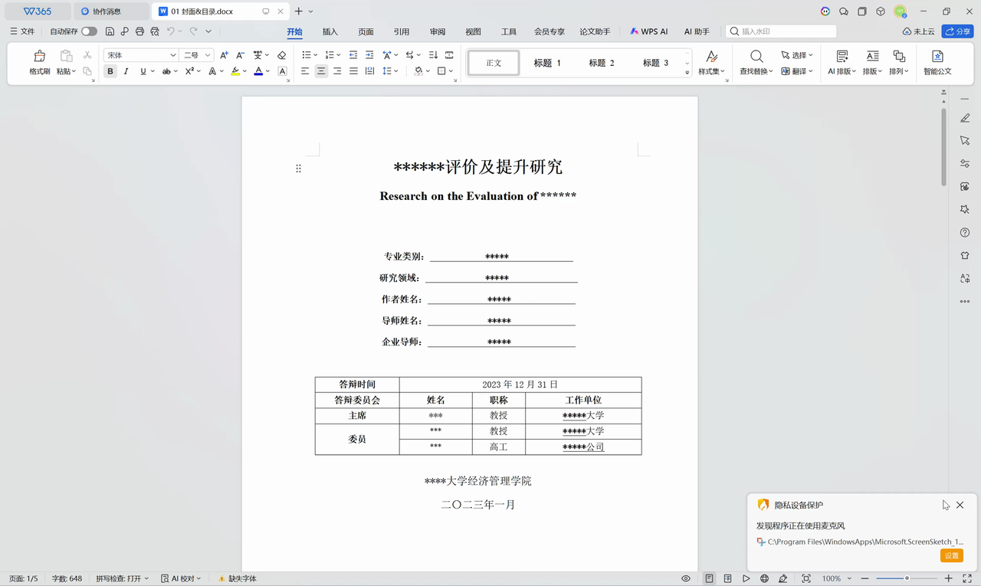The image size is (981, 586).
Task: Click the Format Painter (格式刷) icon
Action: tap(40, 56)
